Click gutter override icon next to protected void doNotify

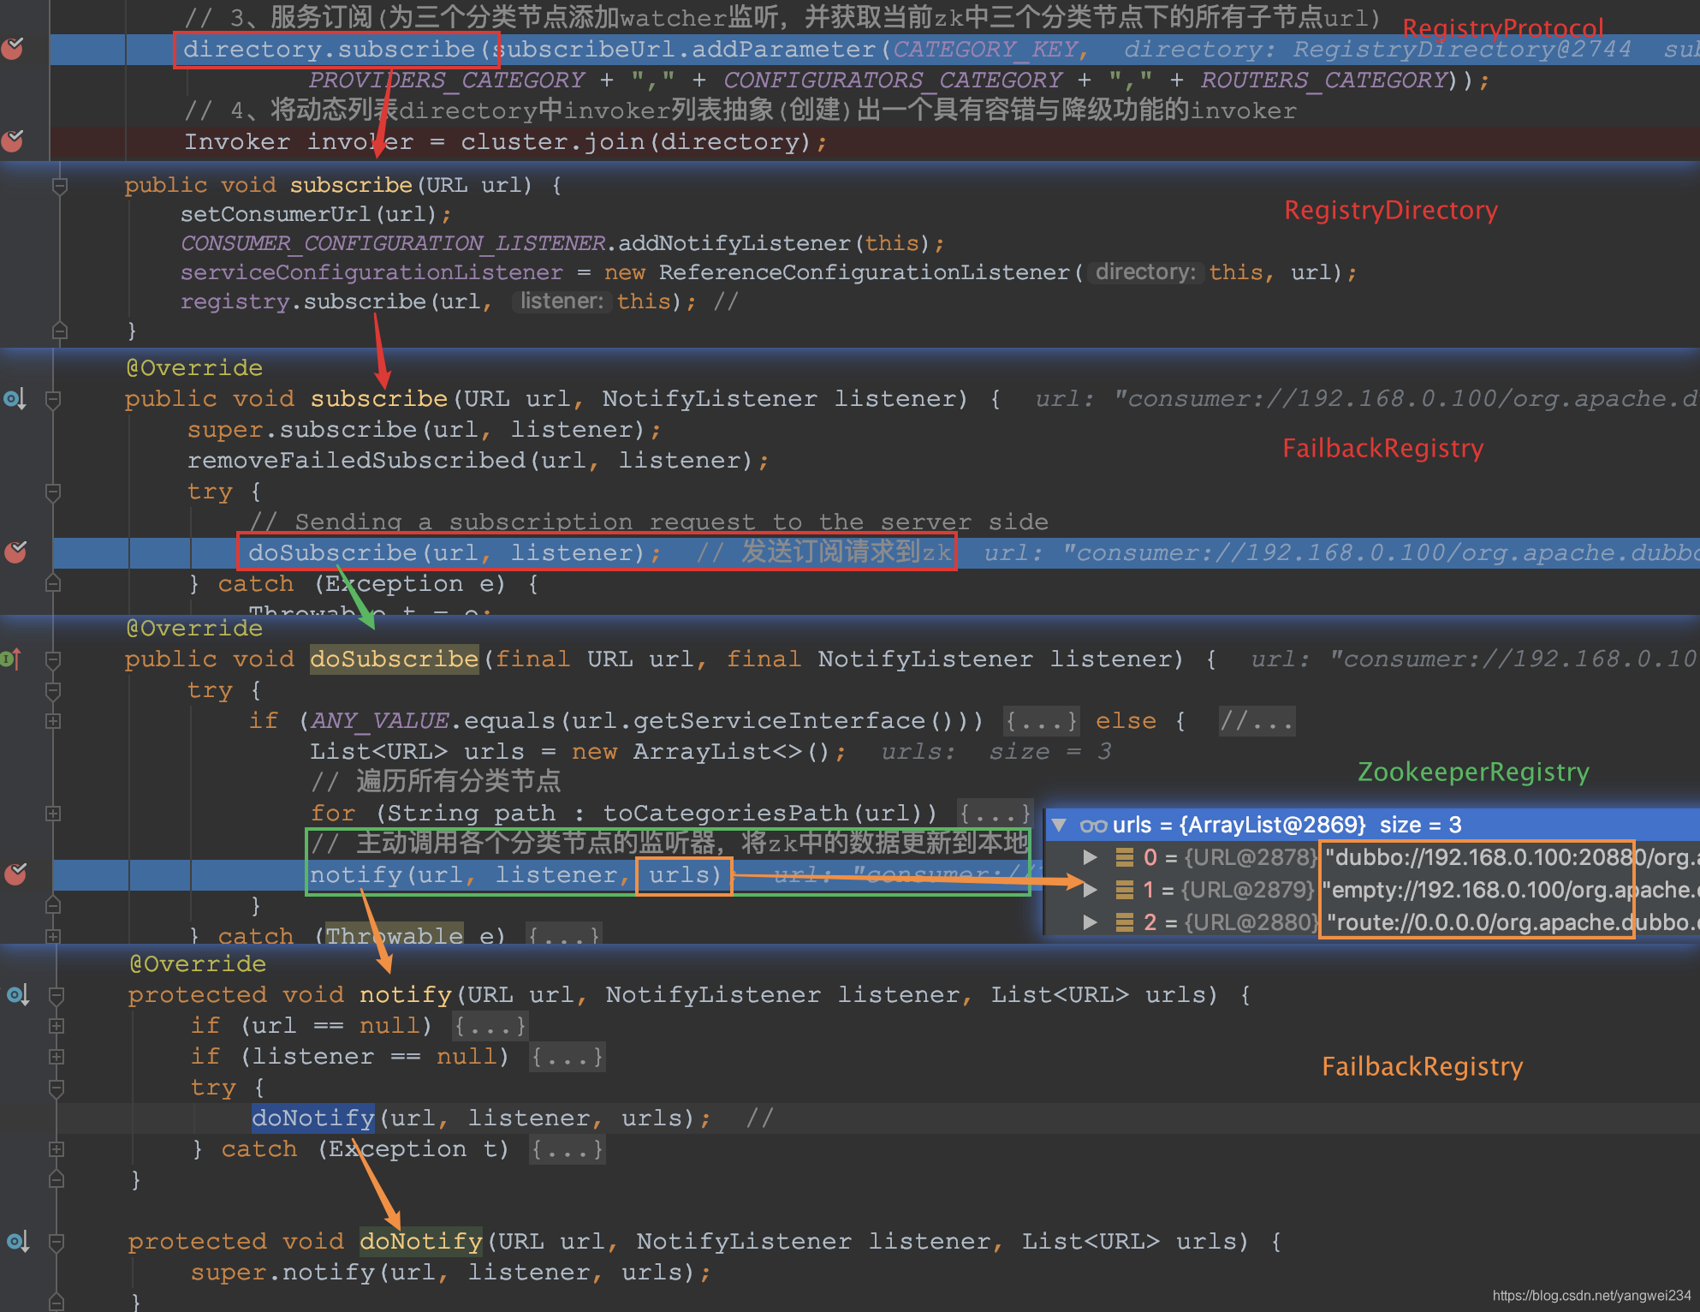click(17, 1241)
